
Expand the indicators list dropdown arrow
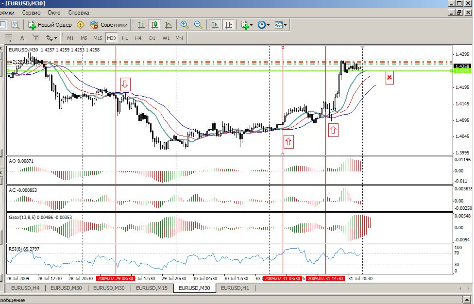[252, 25]
